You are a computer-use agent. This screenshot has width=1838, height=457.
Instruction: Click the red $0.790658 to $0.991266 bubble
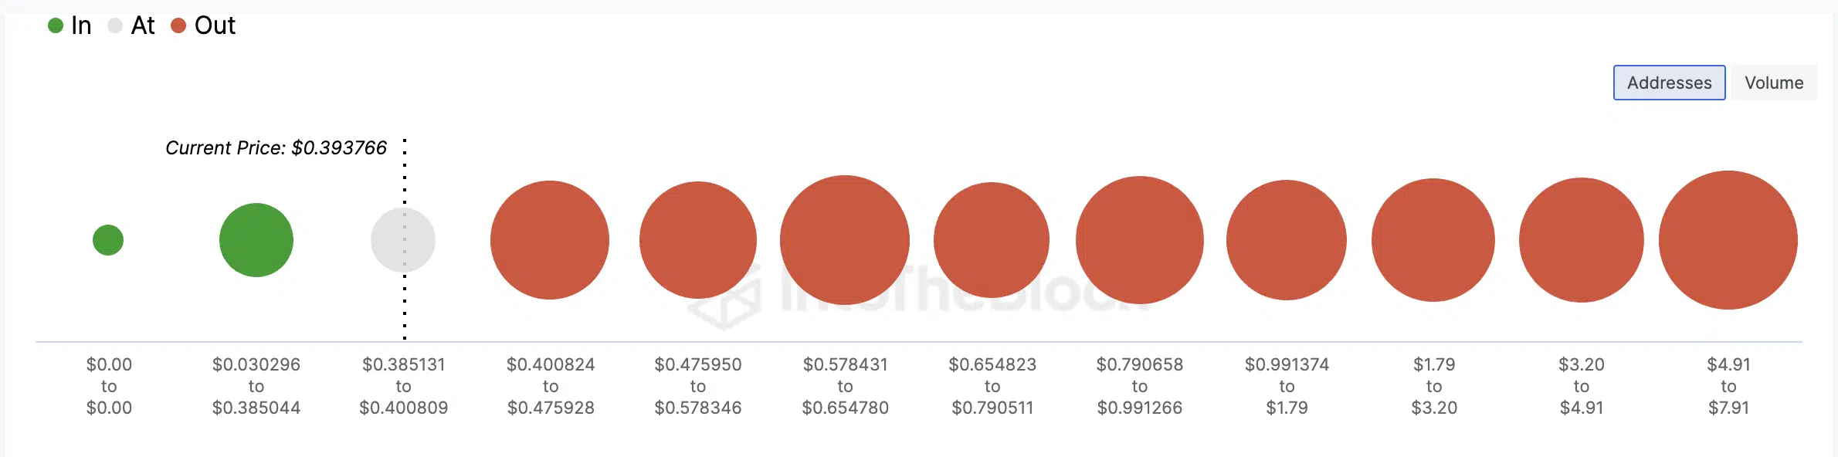(1140, 240)
